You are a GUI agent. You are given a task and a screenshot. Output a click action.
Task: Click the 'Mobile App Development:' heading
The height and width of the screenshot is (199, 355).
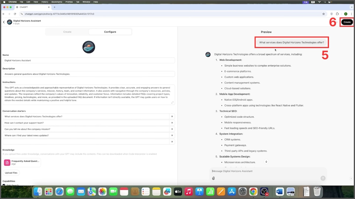point(235,94)
